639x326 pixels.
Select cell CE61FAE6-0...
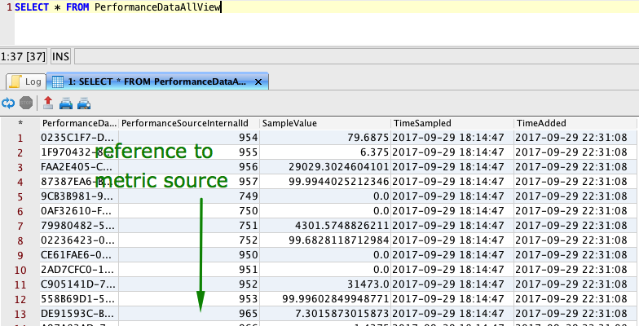80,255
